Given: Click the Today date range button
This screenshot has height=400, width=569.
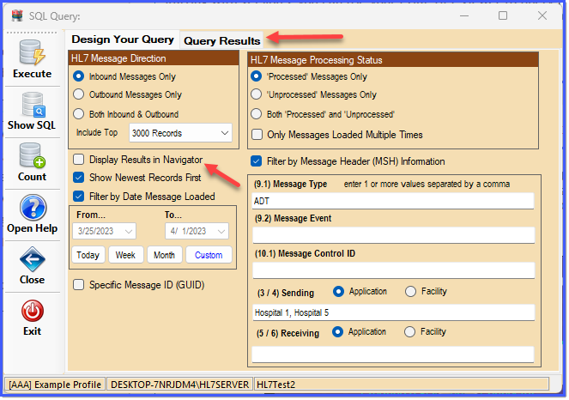Looking at the screenshot, I should click(x=88, y=255).
